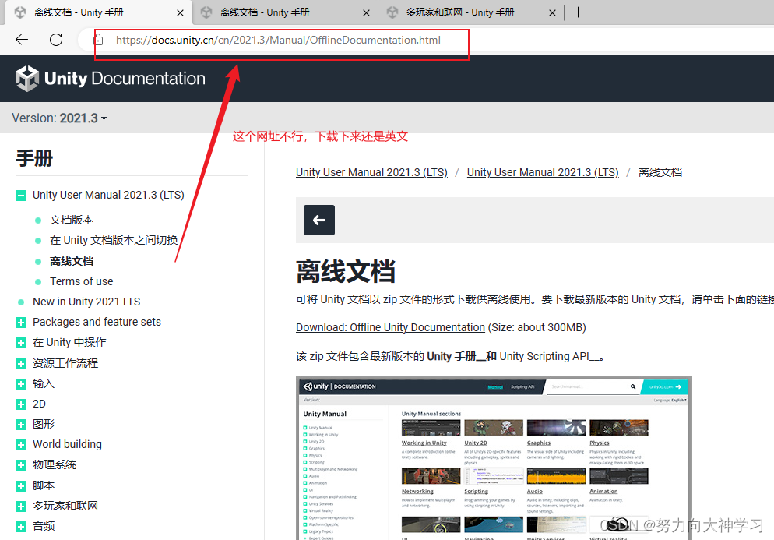Expand the 物理系统 node

[21, 465]
